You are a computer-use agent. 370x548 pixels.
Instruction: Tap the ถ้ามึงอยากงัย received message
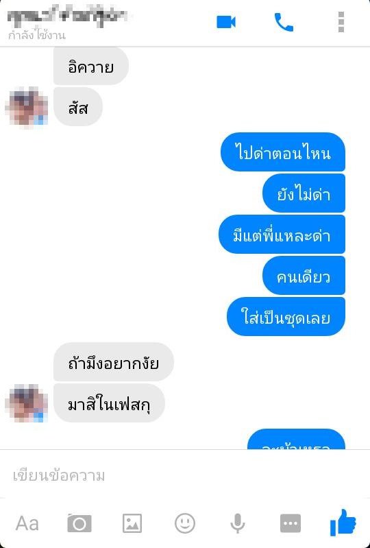pos(114,362)
